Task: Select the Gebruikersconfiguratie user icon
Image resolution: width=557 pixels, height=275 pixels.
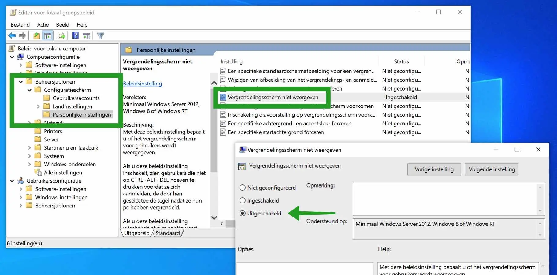Action: [x=21, y=181]
